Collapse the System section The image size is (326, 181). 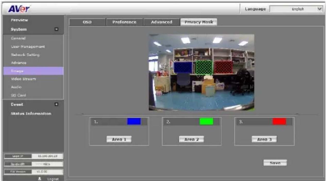(x=56, y=29)
